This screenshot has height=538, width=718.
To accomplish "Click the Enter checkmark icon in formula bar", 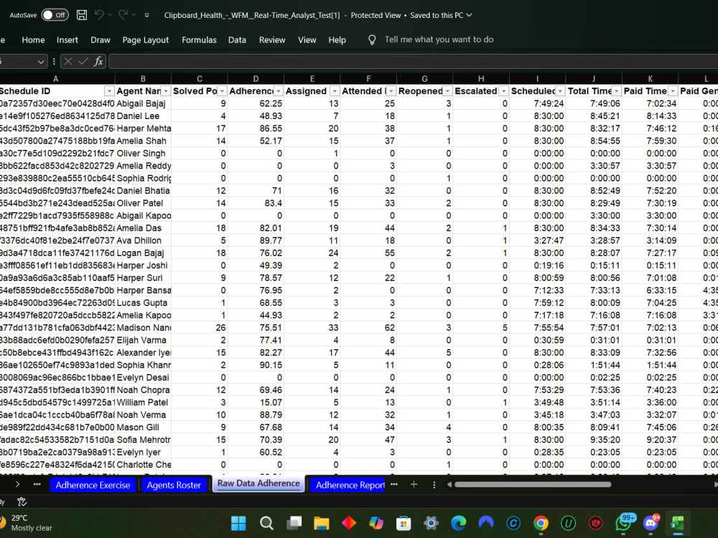I will click(83, 61).
